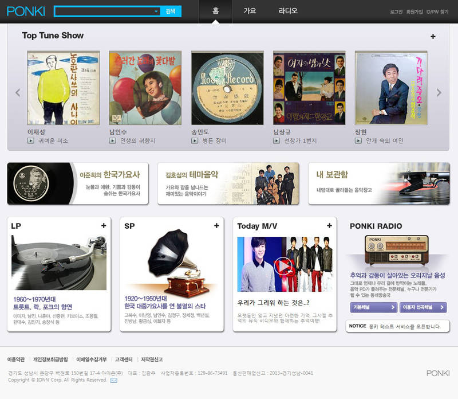Screen dimensions: 458x399
Task: Open the 장현 album cover thumbnail
Action: point(391,88)
